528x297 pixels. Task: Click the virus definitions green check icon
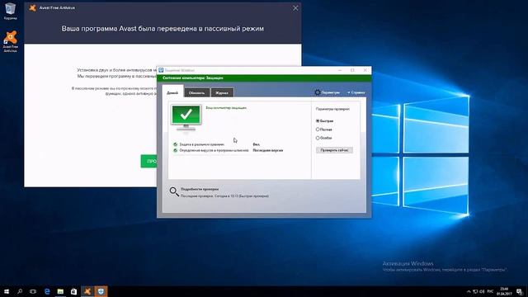coord(175,150)
